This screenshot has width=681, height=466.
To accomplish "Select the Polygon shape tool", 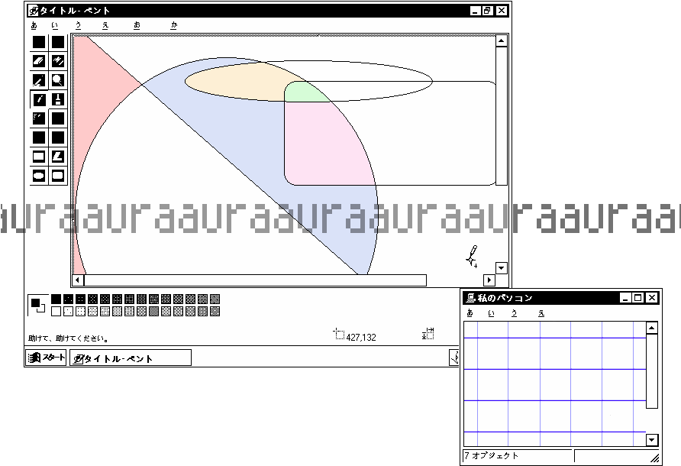I will point(58,157).
